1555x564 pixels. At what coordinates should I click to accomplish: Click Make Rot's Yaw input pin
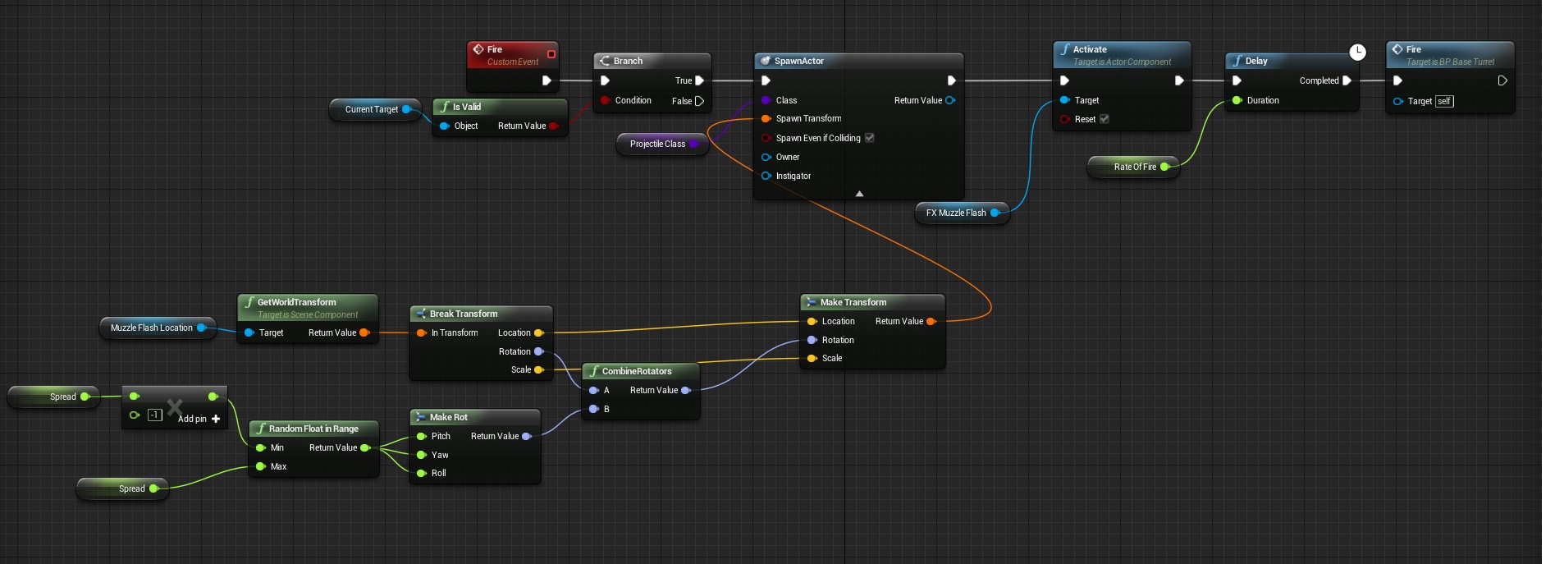[x=421, y=455]
